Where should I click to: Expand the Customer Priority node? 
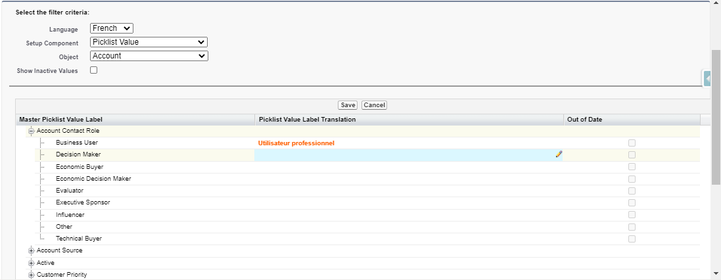pyautogui.click(x=31, y=275)
